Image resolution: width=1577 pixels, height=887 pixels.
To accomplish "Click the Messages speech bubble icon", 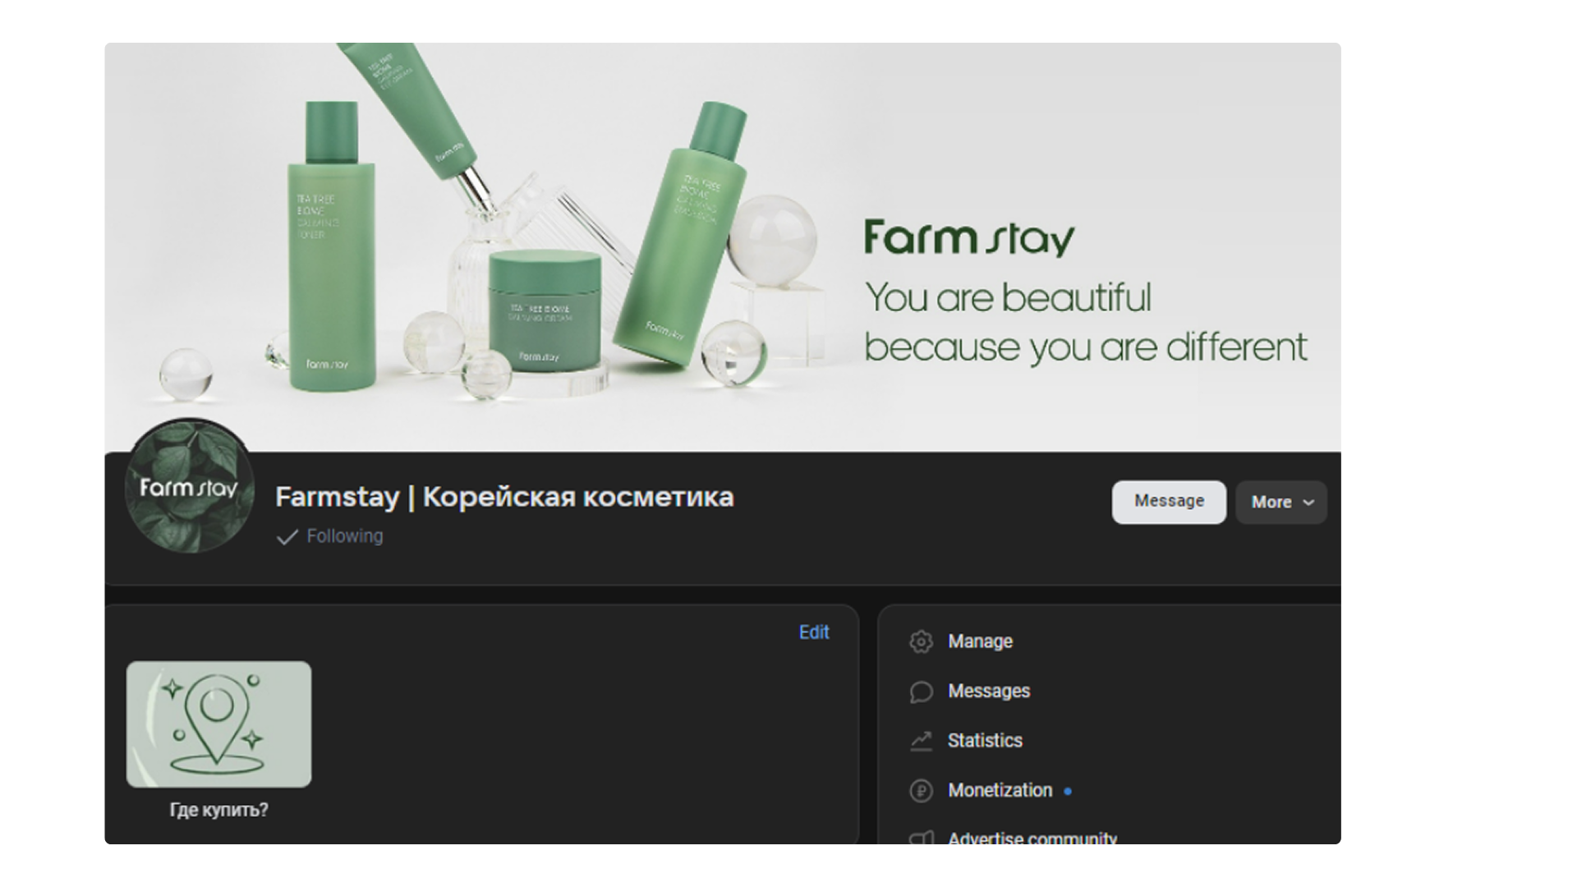I will pos(922,692).
